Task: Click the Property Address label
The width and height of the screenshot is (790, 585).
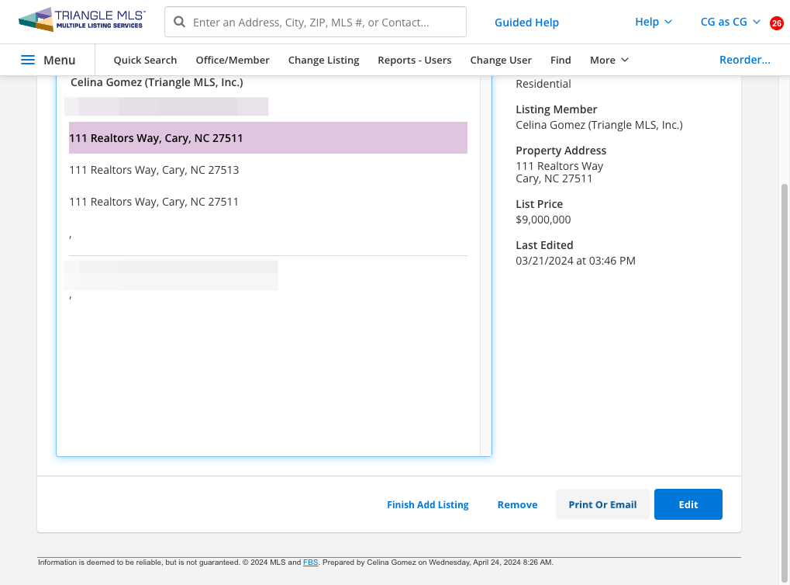Action: [x=561, y=151]
